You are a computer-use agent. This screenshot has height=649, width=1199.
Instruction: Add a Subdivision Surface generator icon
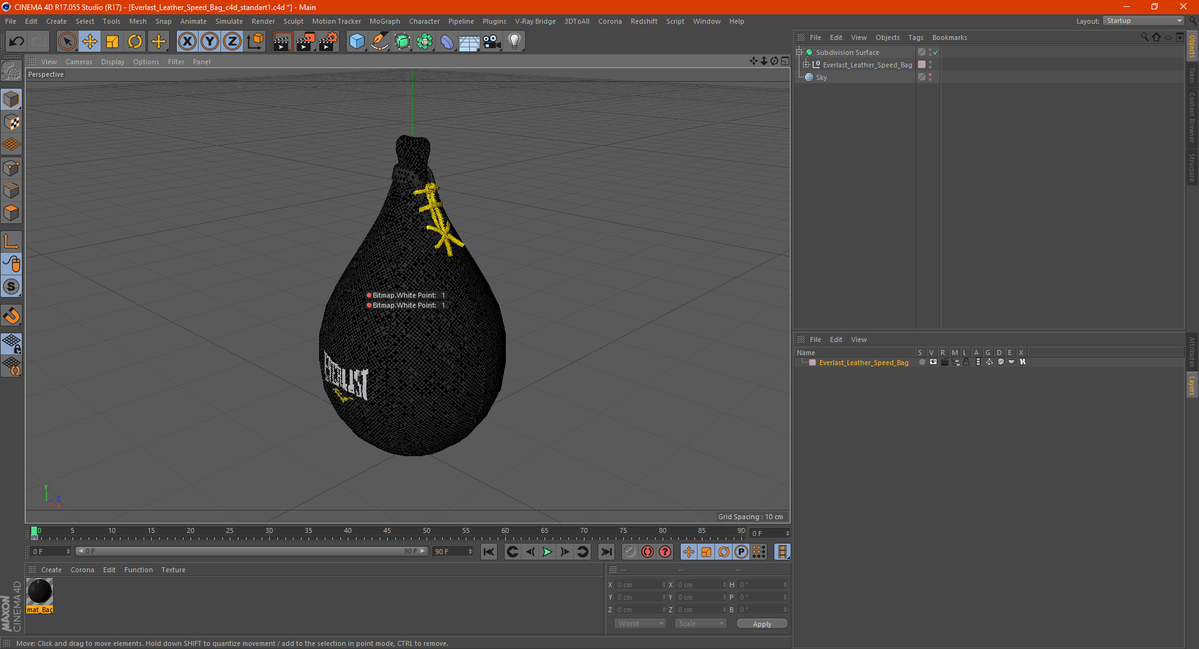tap(402, 42)
